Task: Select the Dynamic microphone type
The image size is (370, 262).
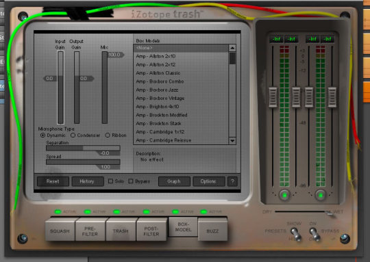Action: pos(42,135)
